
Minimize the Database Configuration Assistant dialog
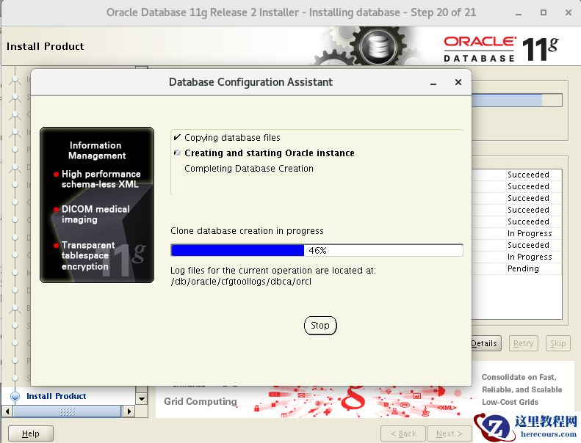click(x=433, y=83)
